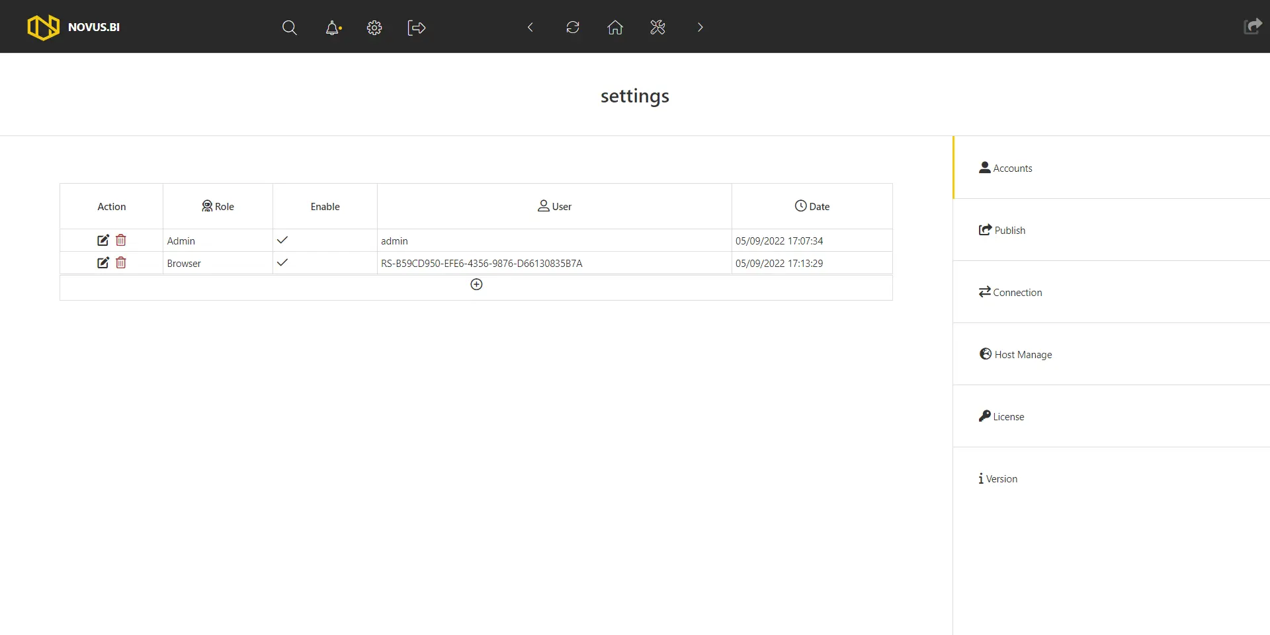
Task: Open the Connection settings tab
Action: [1011, 292]
